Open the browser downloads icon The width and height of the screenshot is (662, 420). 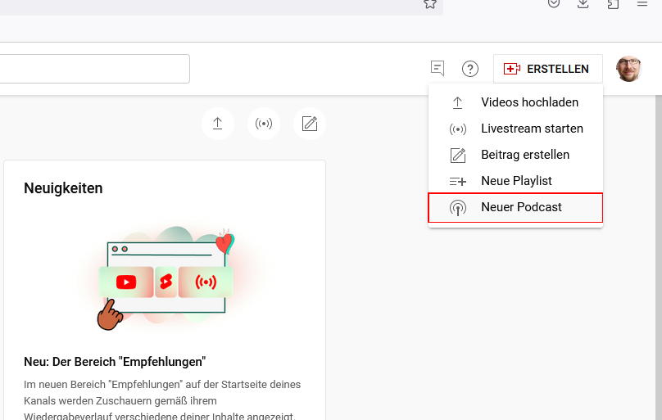point(583,4)
